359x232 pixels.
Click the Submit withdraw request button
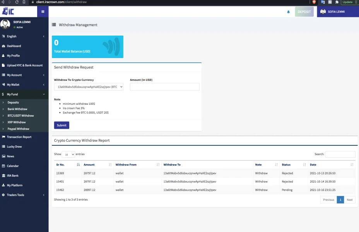click(62, 125)
